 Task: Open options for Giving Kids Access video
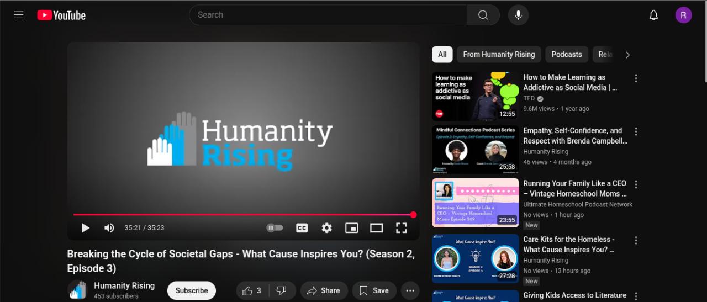coord(636,296)
